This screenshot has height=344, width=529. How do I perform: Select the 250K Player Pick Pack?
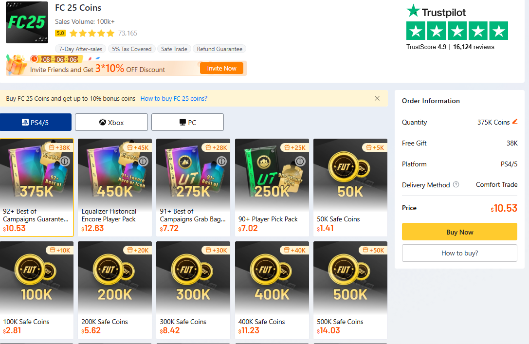tap(272, 187)
